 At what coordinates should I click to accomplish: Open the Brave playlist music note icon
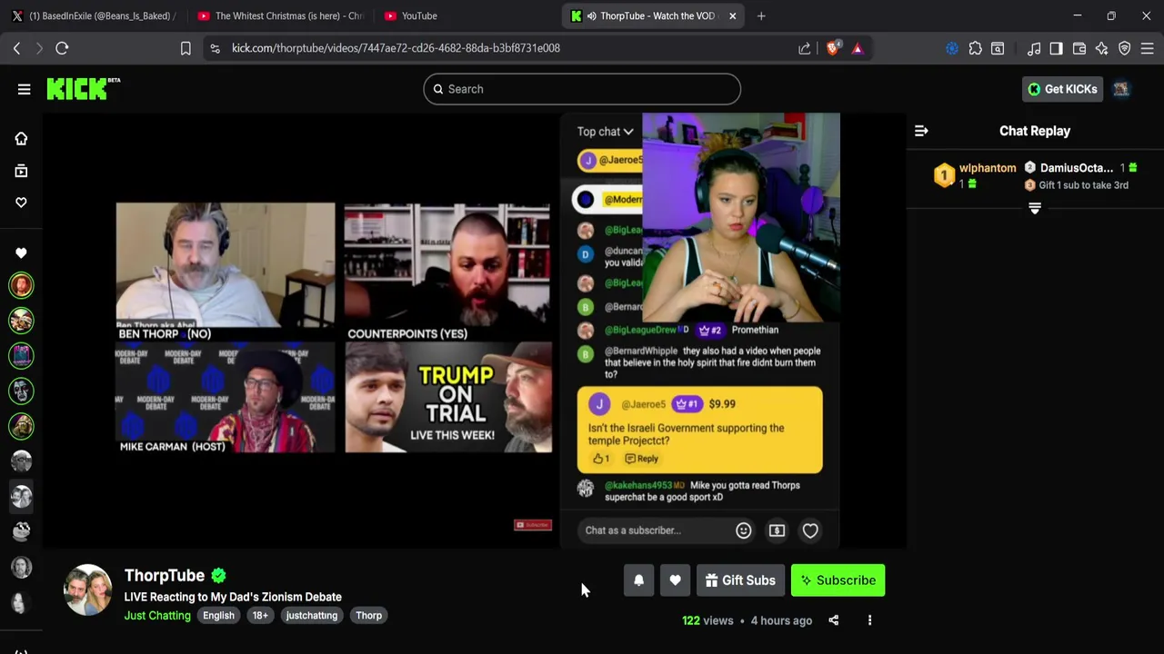pyautogui.click(x=1034, y=48)
